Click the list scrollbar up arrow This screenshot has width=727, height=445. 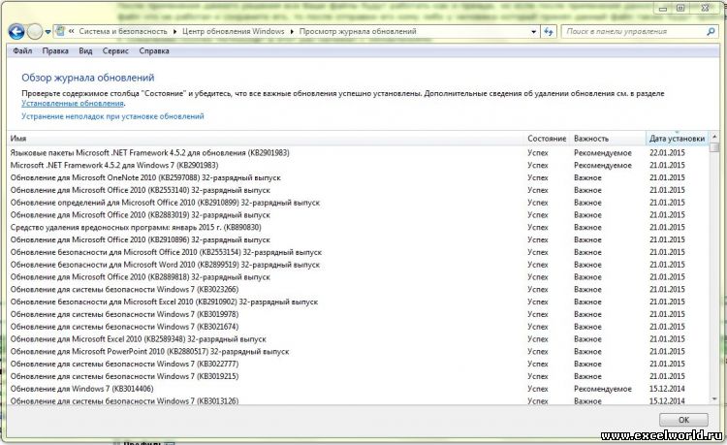(x=714, y=138)
